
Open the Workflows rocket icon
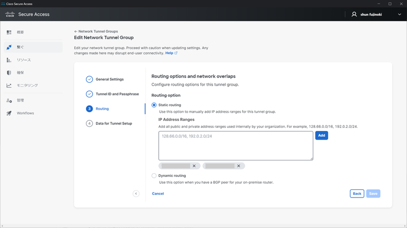coord(9,113)
